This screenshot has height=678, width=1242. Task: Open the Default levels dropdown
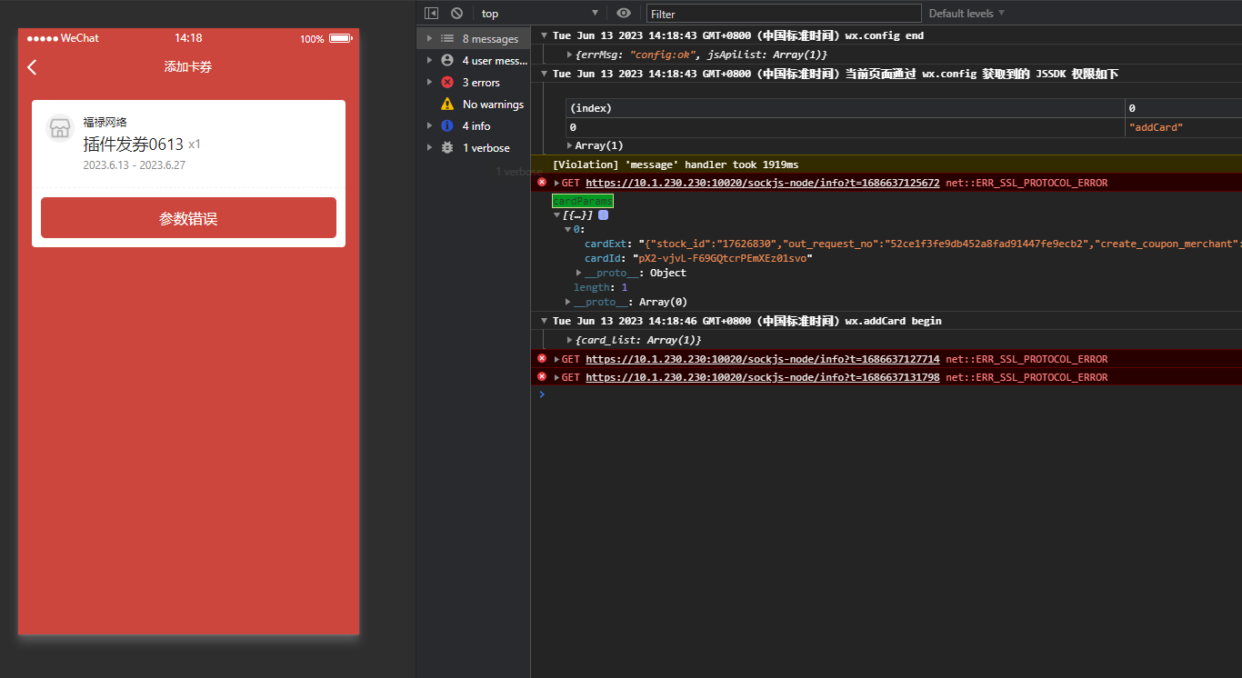pos(967,14)
